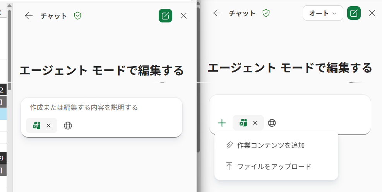Viewport: 382px width, 192px height.
Task: Click the Excel file chip in the left pane
Action: point(37,125)
